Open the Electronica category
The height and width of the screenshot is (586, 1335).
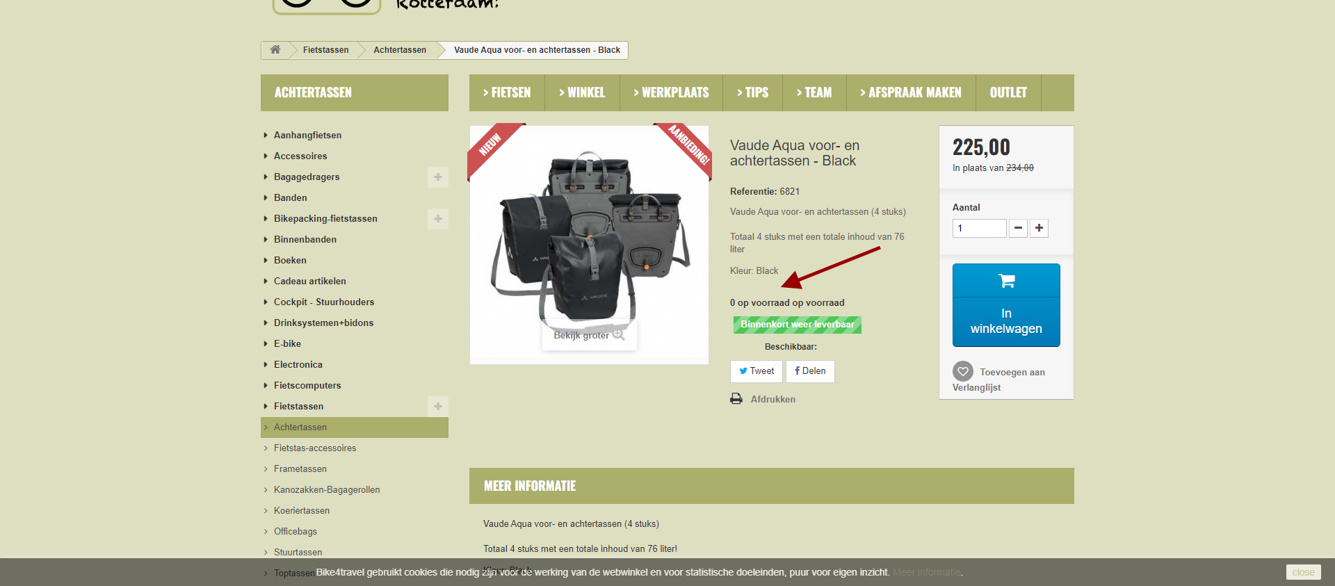click(x=298, y=365)
